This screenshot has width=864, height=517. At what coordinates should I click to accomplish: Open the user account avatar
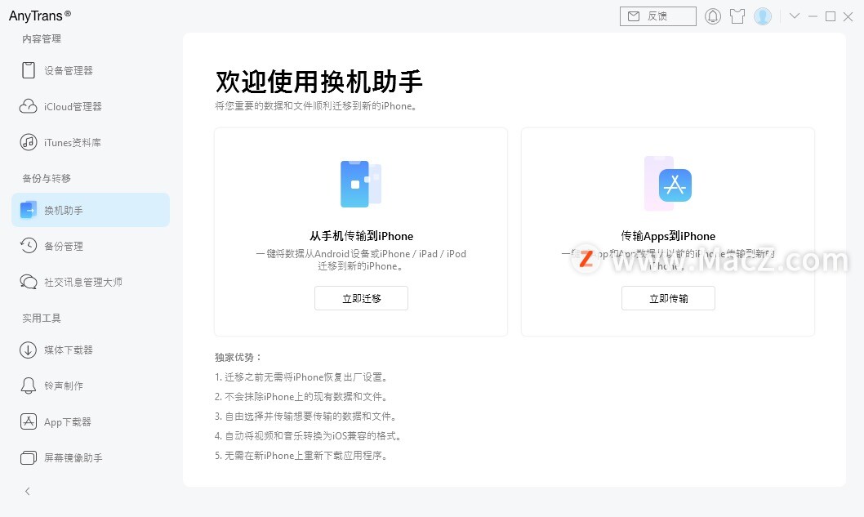click(763, 16)
